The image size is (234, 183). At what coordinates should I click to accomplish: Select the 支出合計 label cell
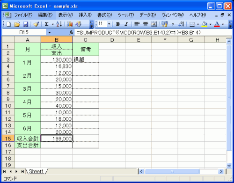tap(28, 145)
